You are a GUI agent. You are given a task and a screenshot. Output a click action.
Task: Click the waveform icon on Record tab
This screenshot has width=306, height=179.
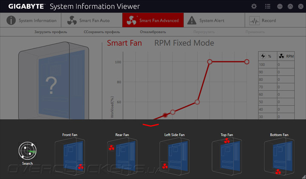point(255,20)
